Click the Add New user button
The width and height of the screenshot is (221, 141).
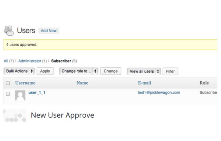(49, 31)
